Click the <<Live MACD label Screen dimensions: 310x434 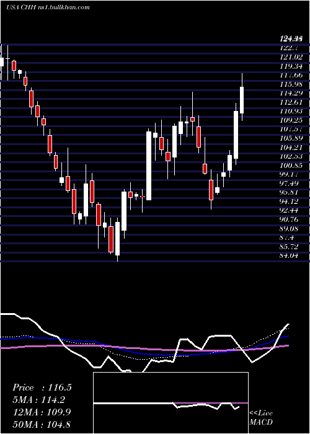(x=261, y=418)
